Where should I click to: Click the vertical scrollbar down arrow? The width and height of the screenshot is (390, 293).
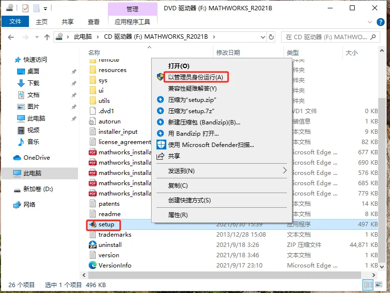click(x=382, y=267)
